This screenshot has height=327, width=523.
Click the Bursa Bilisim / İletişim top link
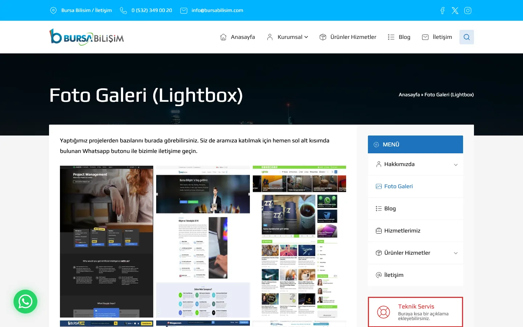[x=86, y=11]
